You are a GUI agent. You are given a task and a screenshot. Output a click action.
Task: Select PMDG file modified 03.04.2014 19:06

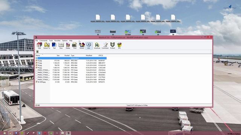(x=71, y=79)
